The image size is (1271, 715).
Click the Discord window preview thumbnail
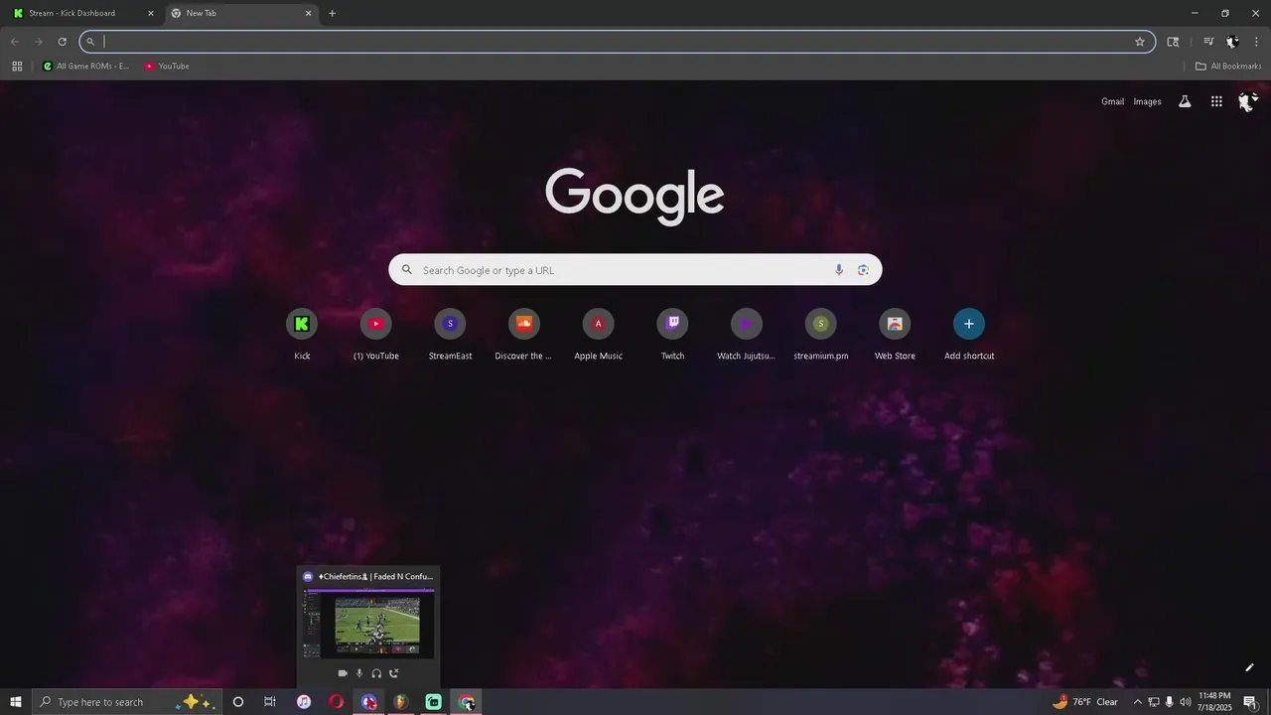(x=368, y=623)
